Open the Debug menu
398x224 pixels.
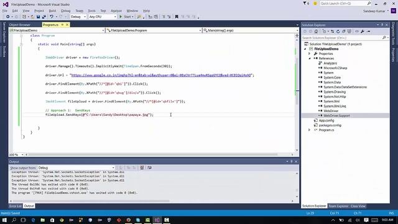(x=66, y=11)
